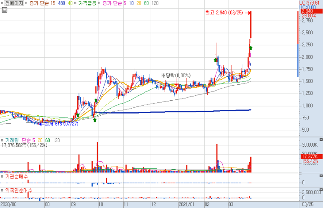Click the red 17,377K volume tag

click(x=311, y=157)
